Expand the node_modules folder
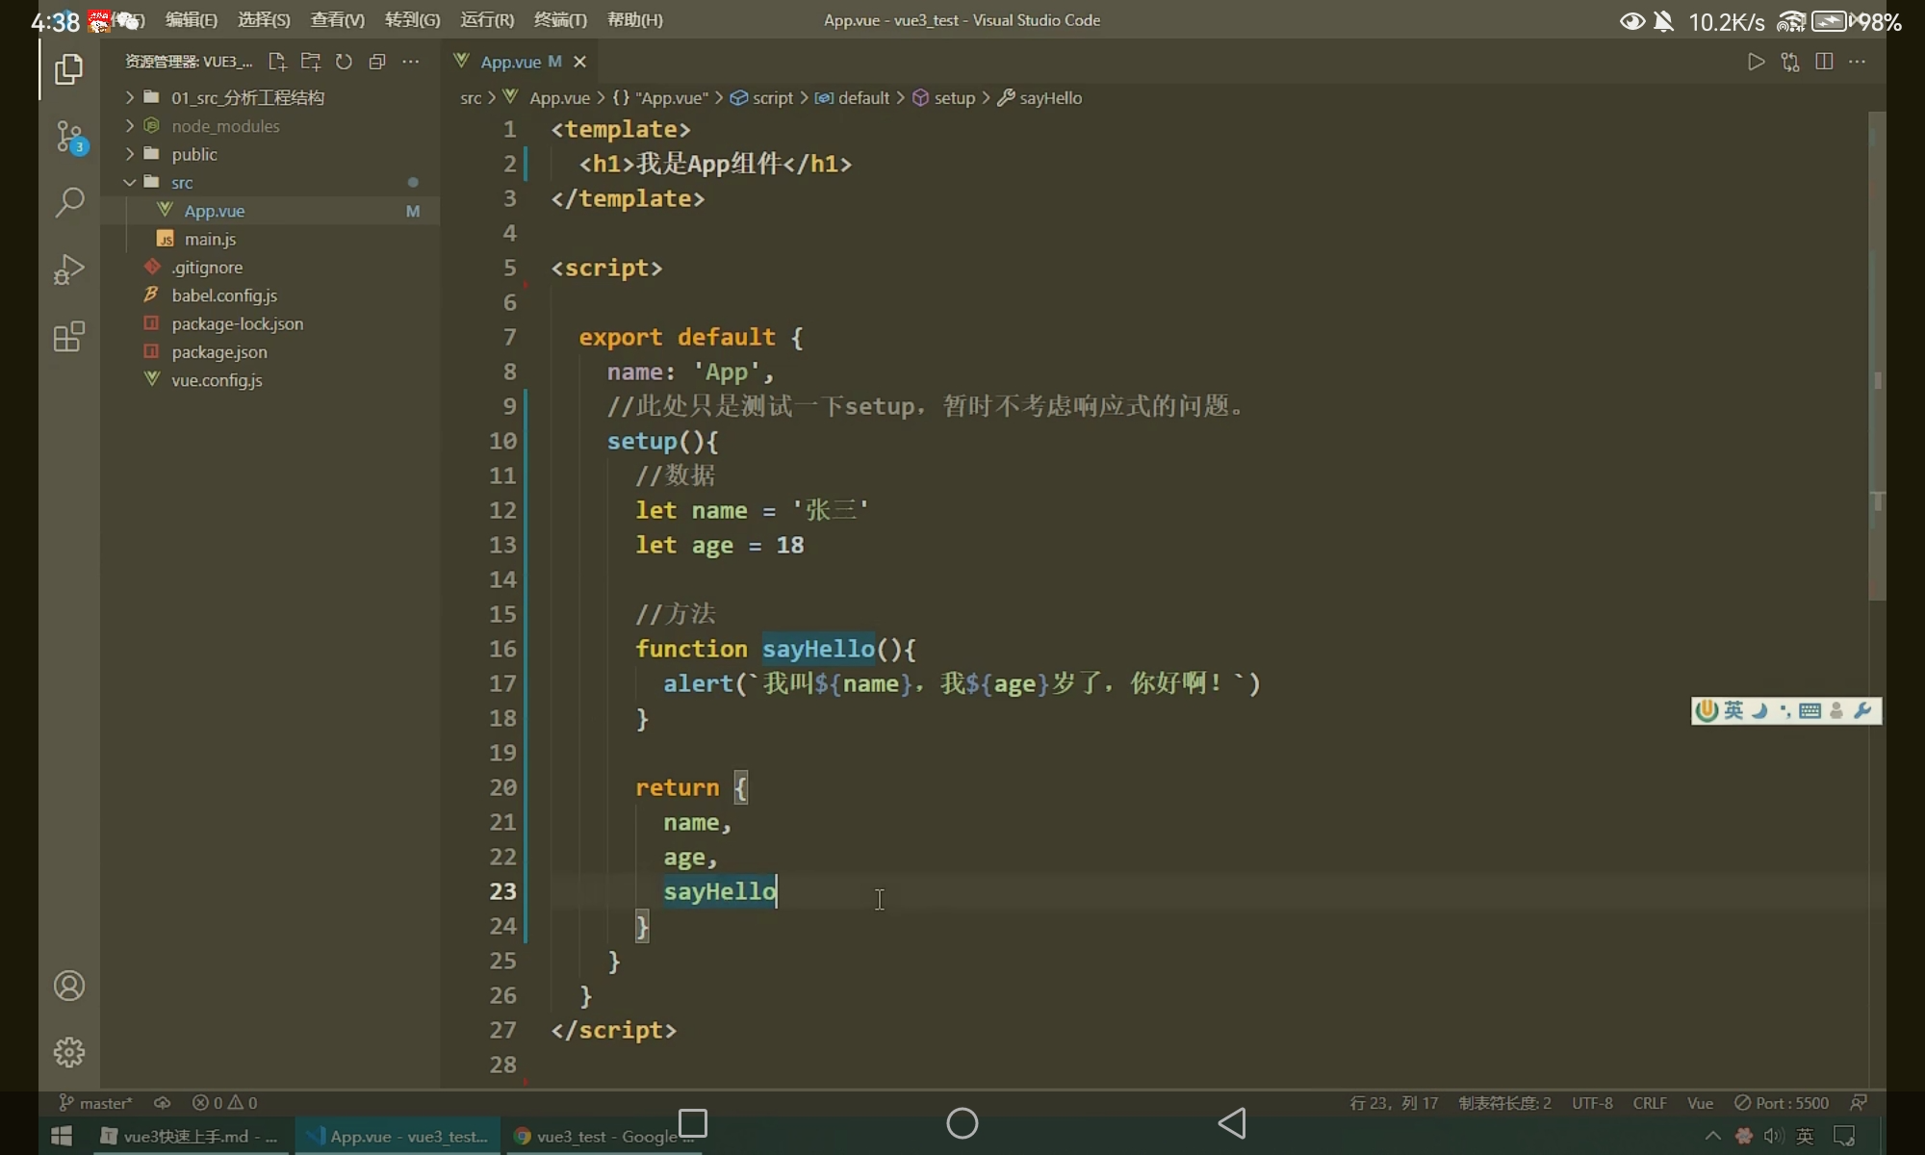Viewport: 1925px width, 1155px height. (225, 126)
